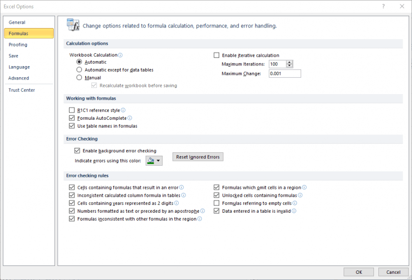Click info icon next to R1C1 reference style
412x280 pixels.
click(123, 110)
